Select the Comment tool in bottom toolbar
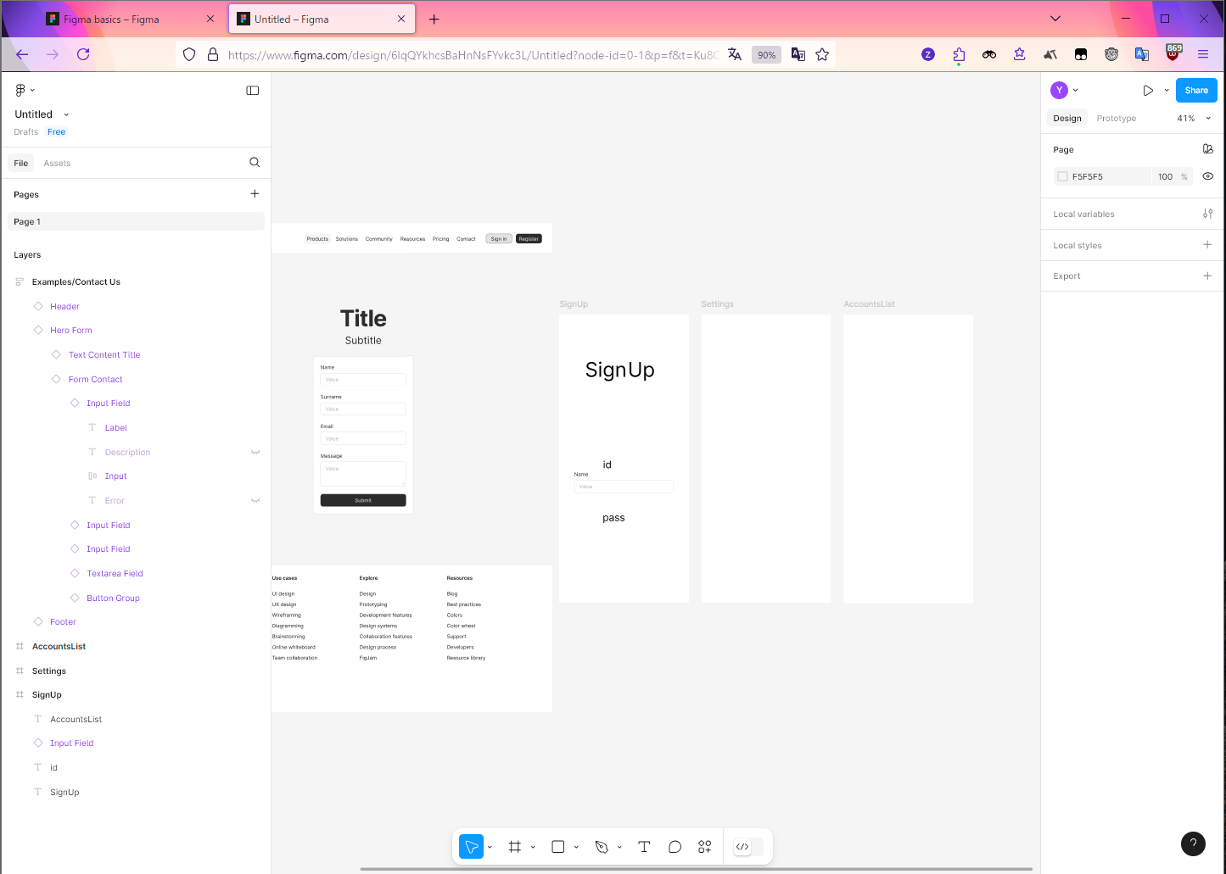The height and width of the screenshot is (874, 1226). 675,846
